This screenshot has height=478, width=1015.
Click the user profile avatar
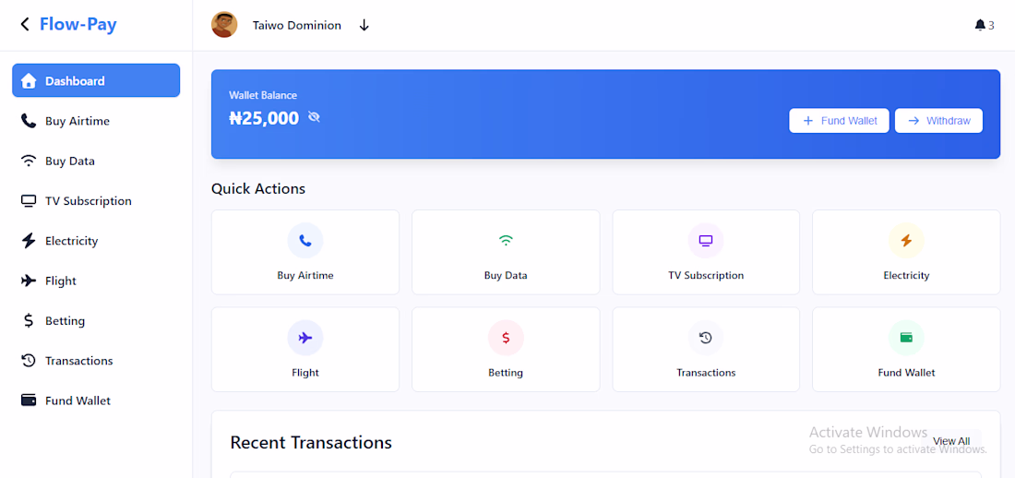click(x=224, y=25)
